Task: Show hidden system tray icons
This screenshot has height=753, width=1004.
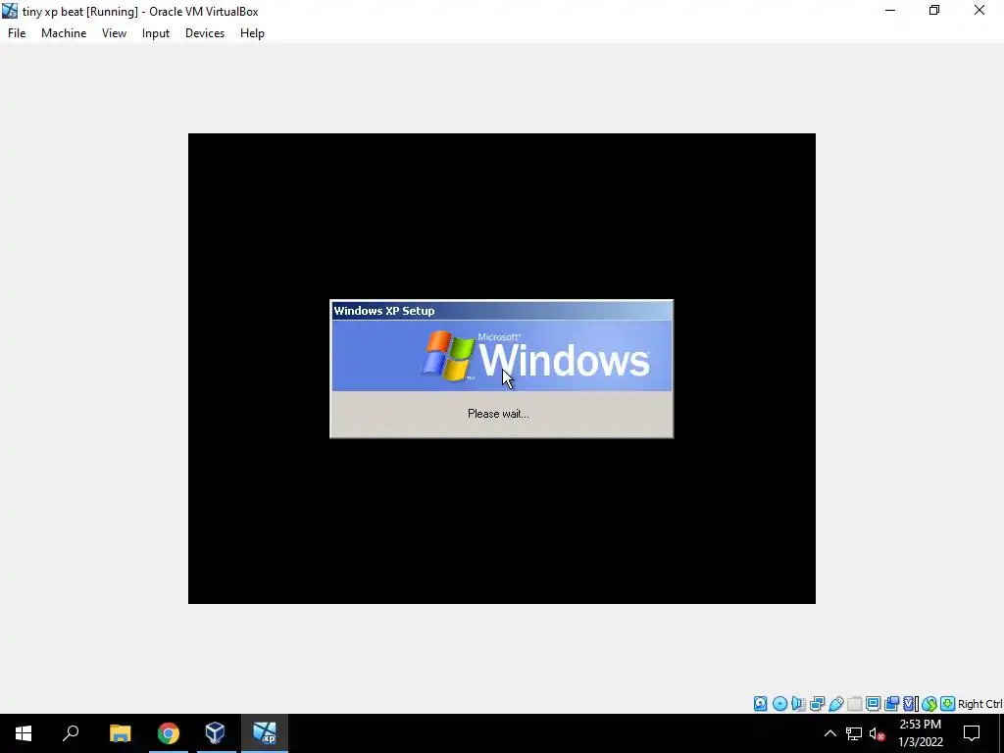Action: [x=829, y=733]
